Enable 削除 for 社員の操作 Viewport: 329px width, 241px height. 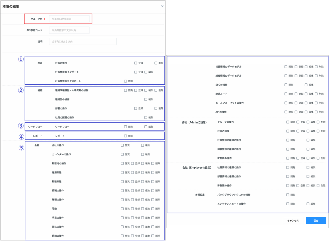tap(156, 63)
